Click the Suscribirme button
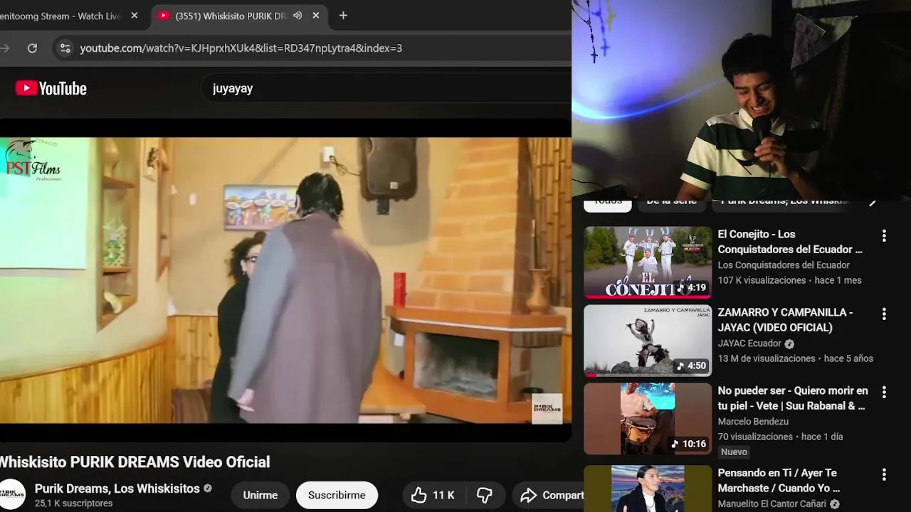The height and width of the screenshot is (512, 911). (337, 495)
